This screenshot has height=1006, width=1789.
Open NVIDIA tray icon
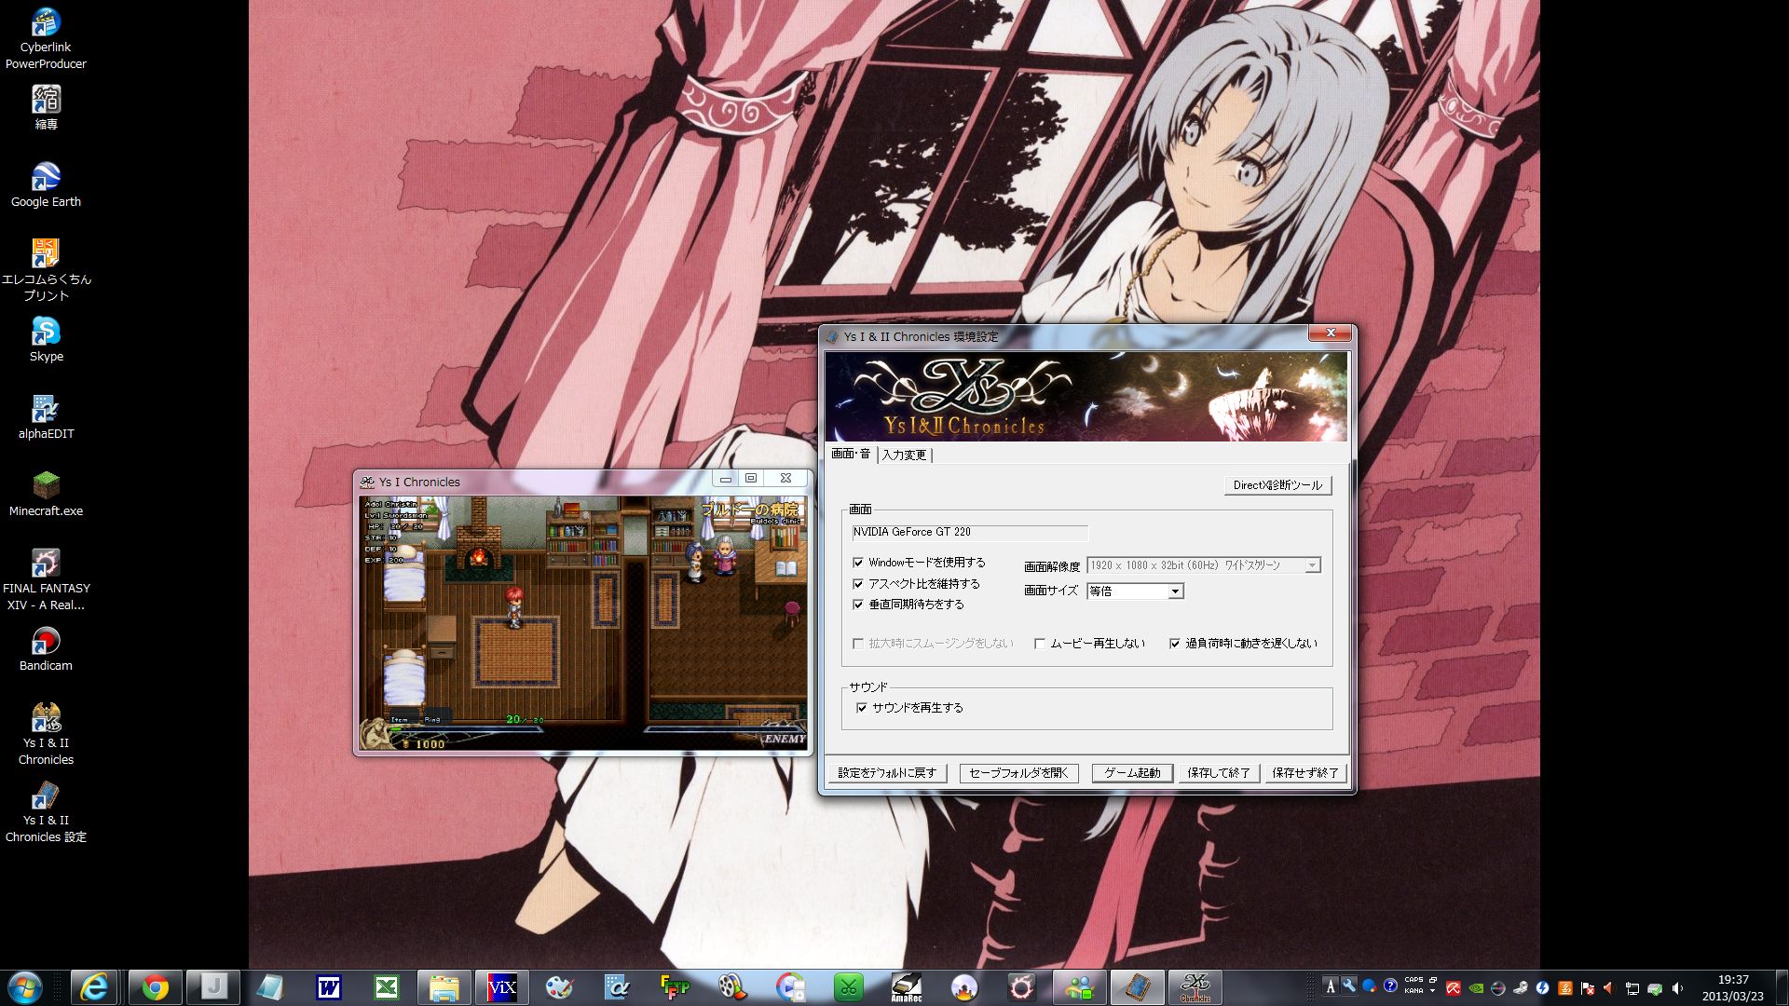click(x=1476, y=988)
